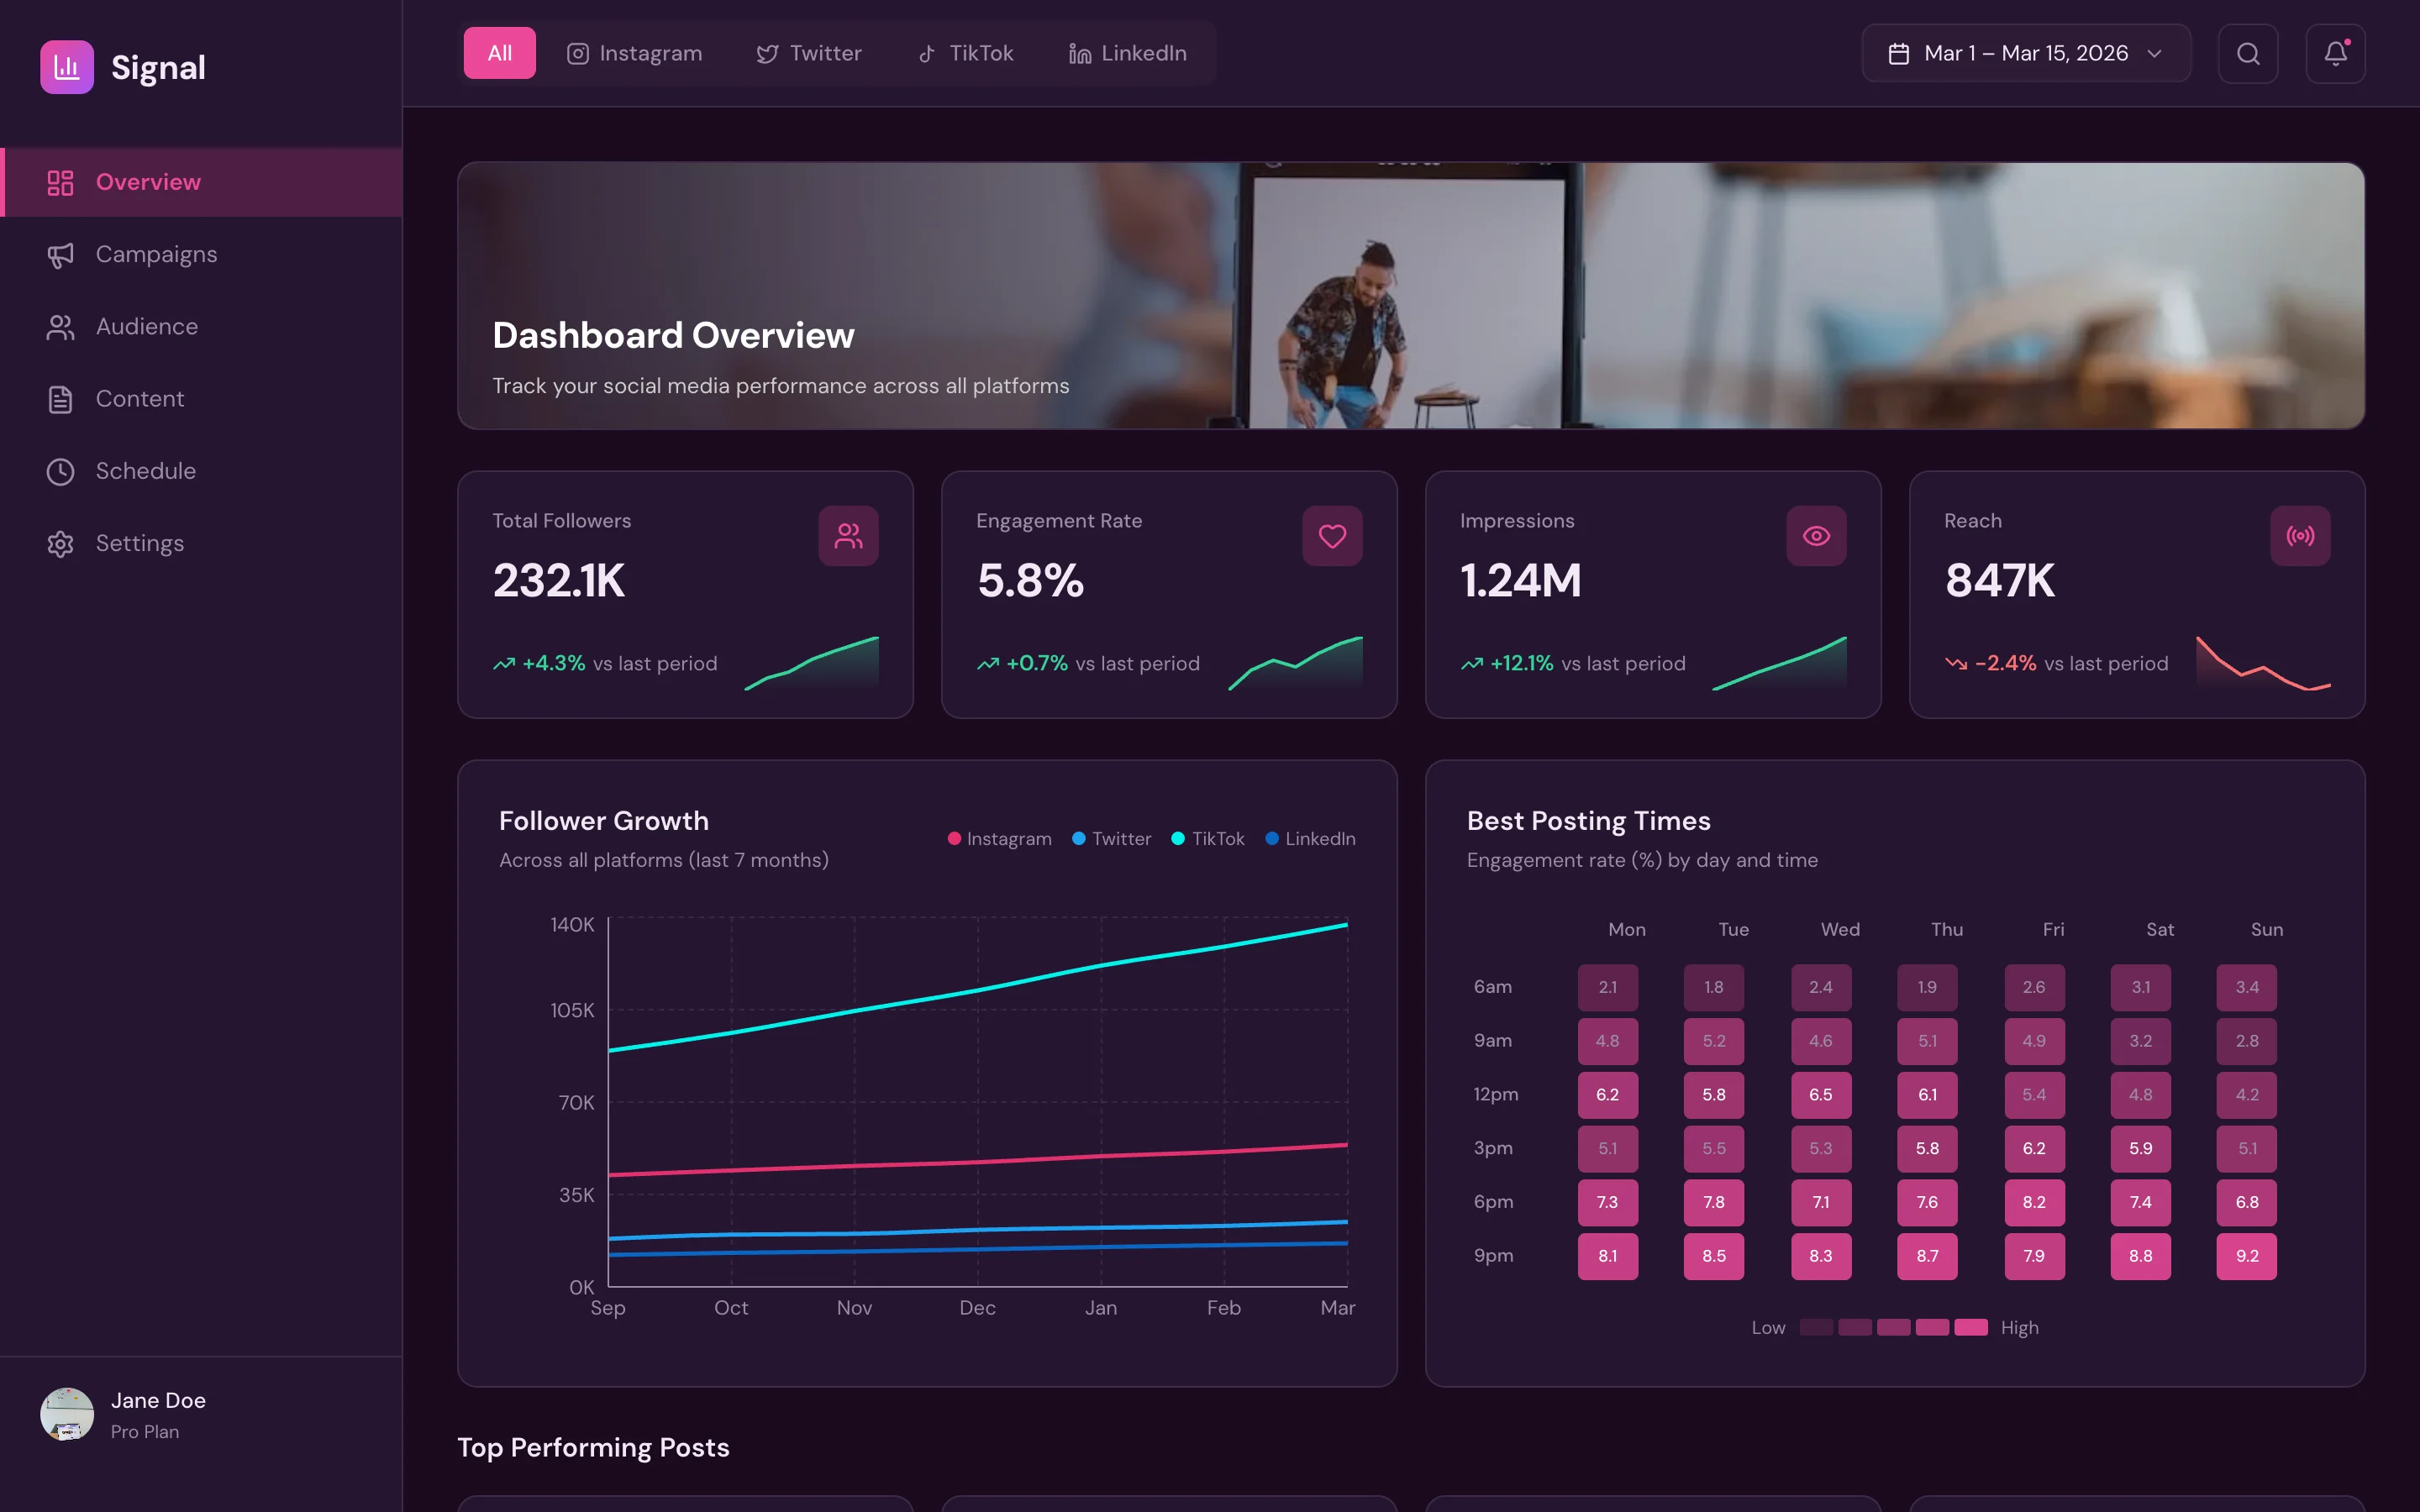Click Saturday 9pm cell showing 8.8
This screenshot has width=2420, height=1512.
pyautogui.click(x=2140, y=1256)
